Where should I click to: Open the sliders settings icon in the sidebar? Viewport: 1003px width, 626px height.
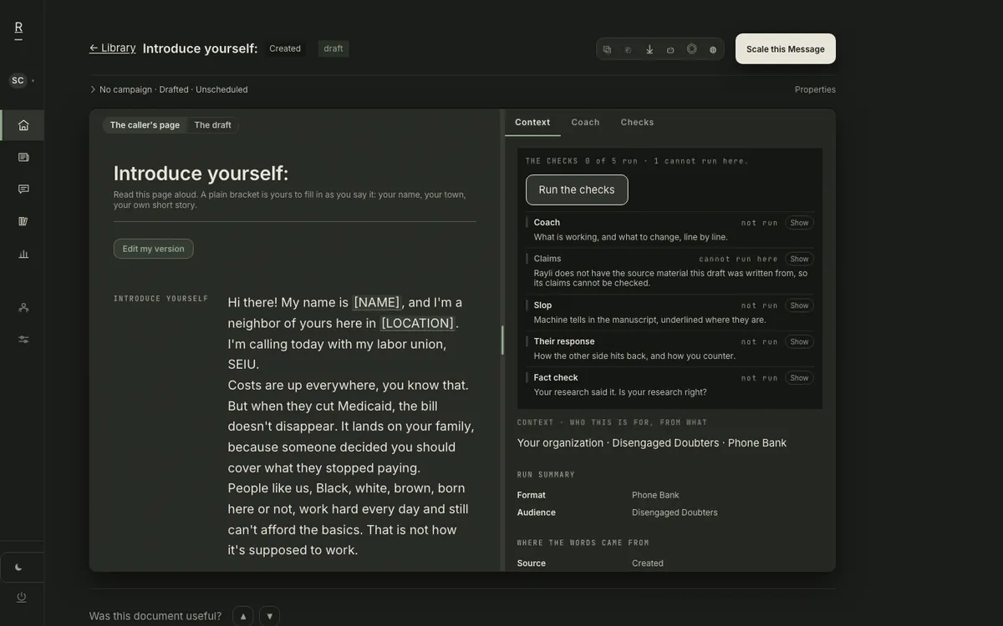[x=23, y=339]
